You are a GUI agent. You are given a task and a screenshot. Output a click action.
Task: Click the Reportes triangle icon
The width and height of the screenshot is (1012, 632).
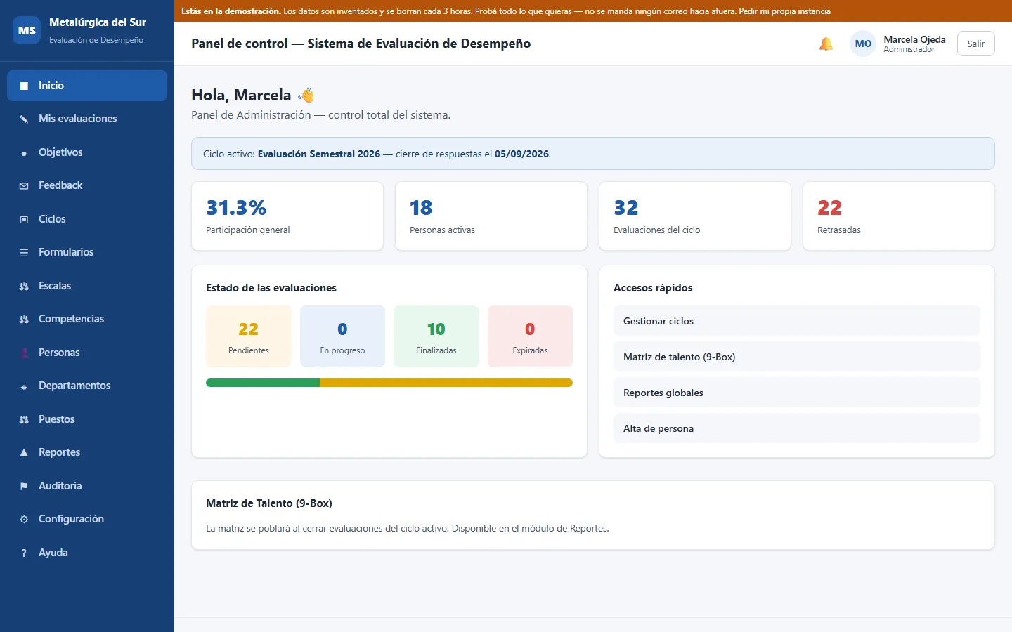click(x=24, y=452)
